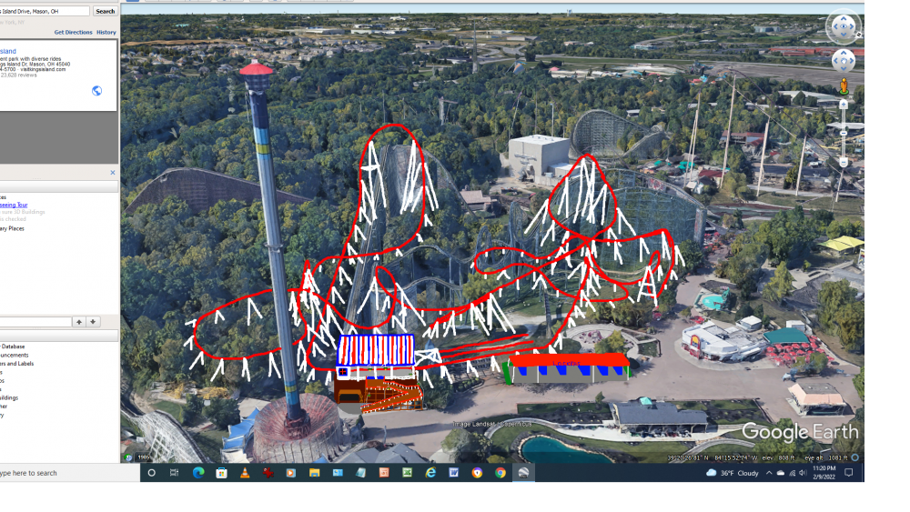This screenshot has width=910, height=512.
Task: Open Microsoft Edge from the taskbar
Action: click(x=197, y=473)
